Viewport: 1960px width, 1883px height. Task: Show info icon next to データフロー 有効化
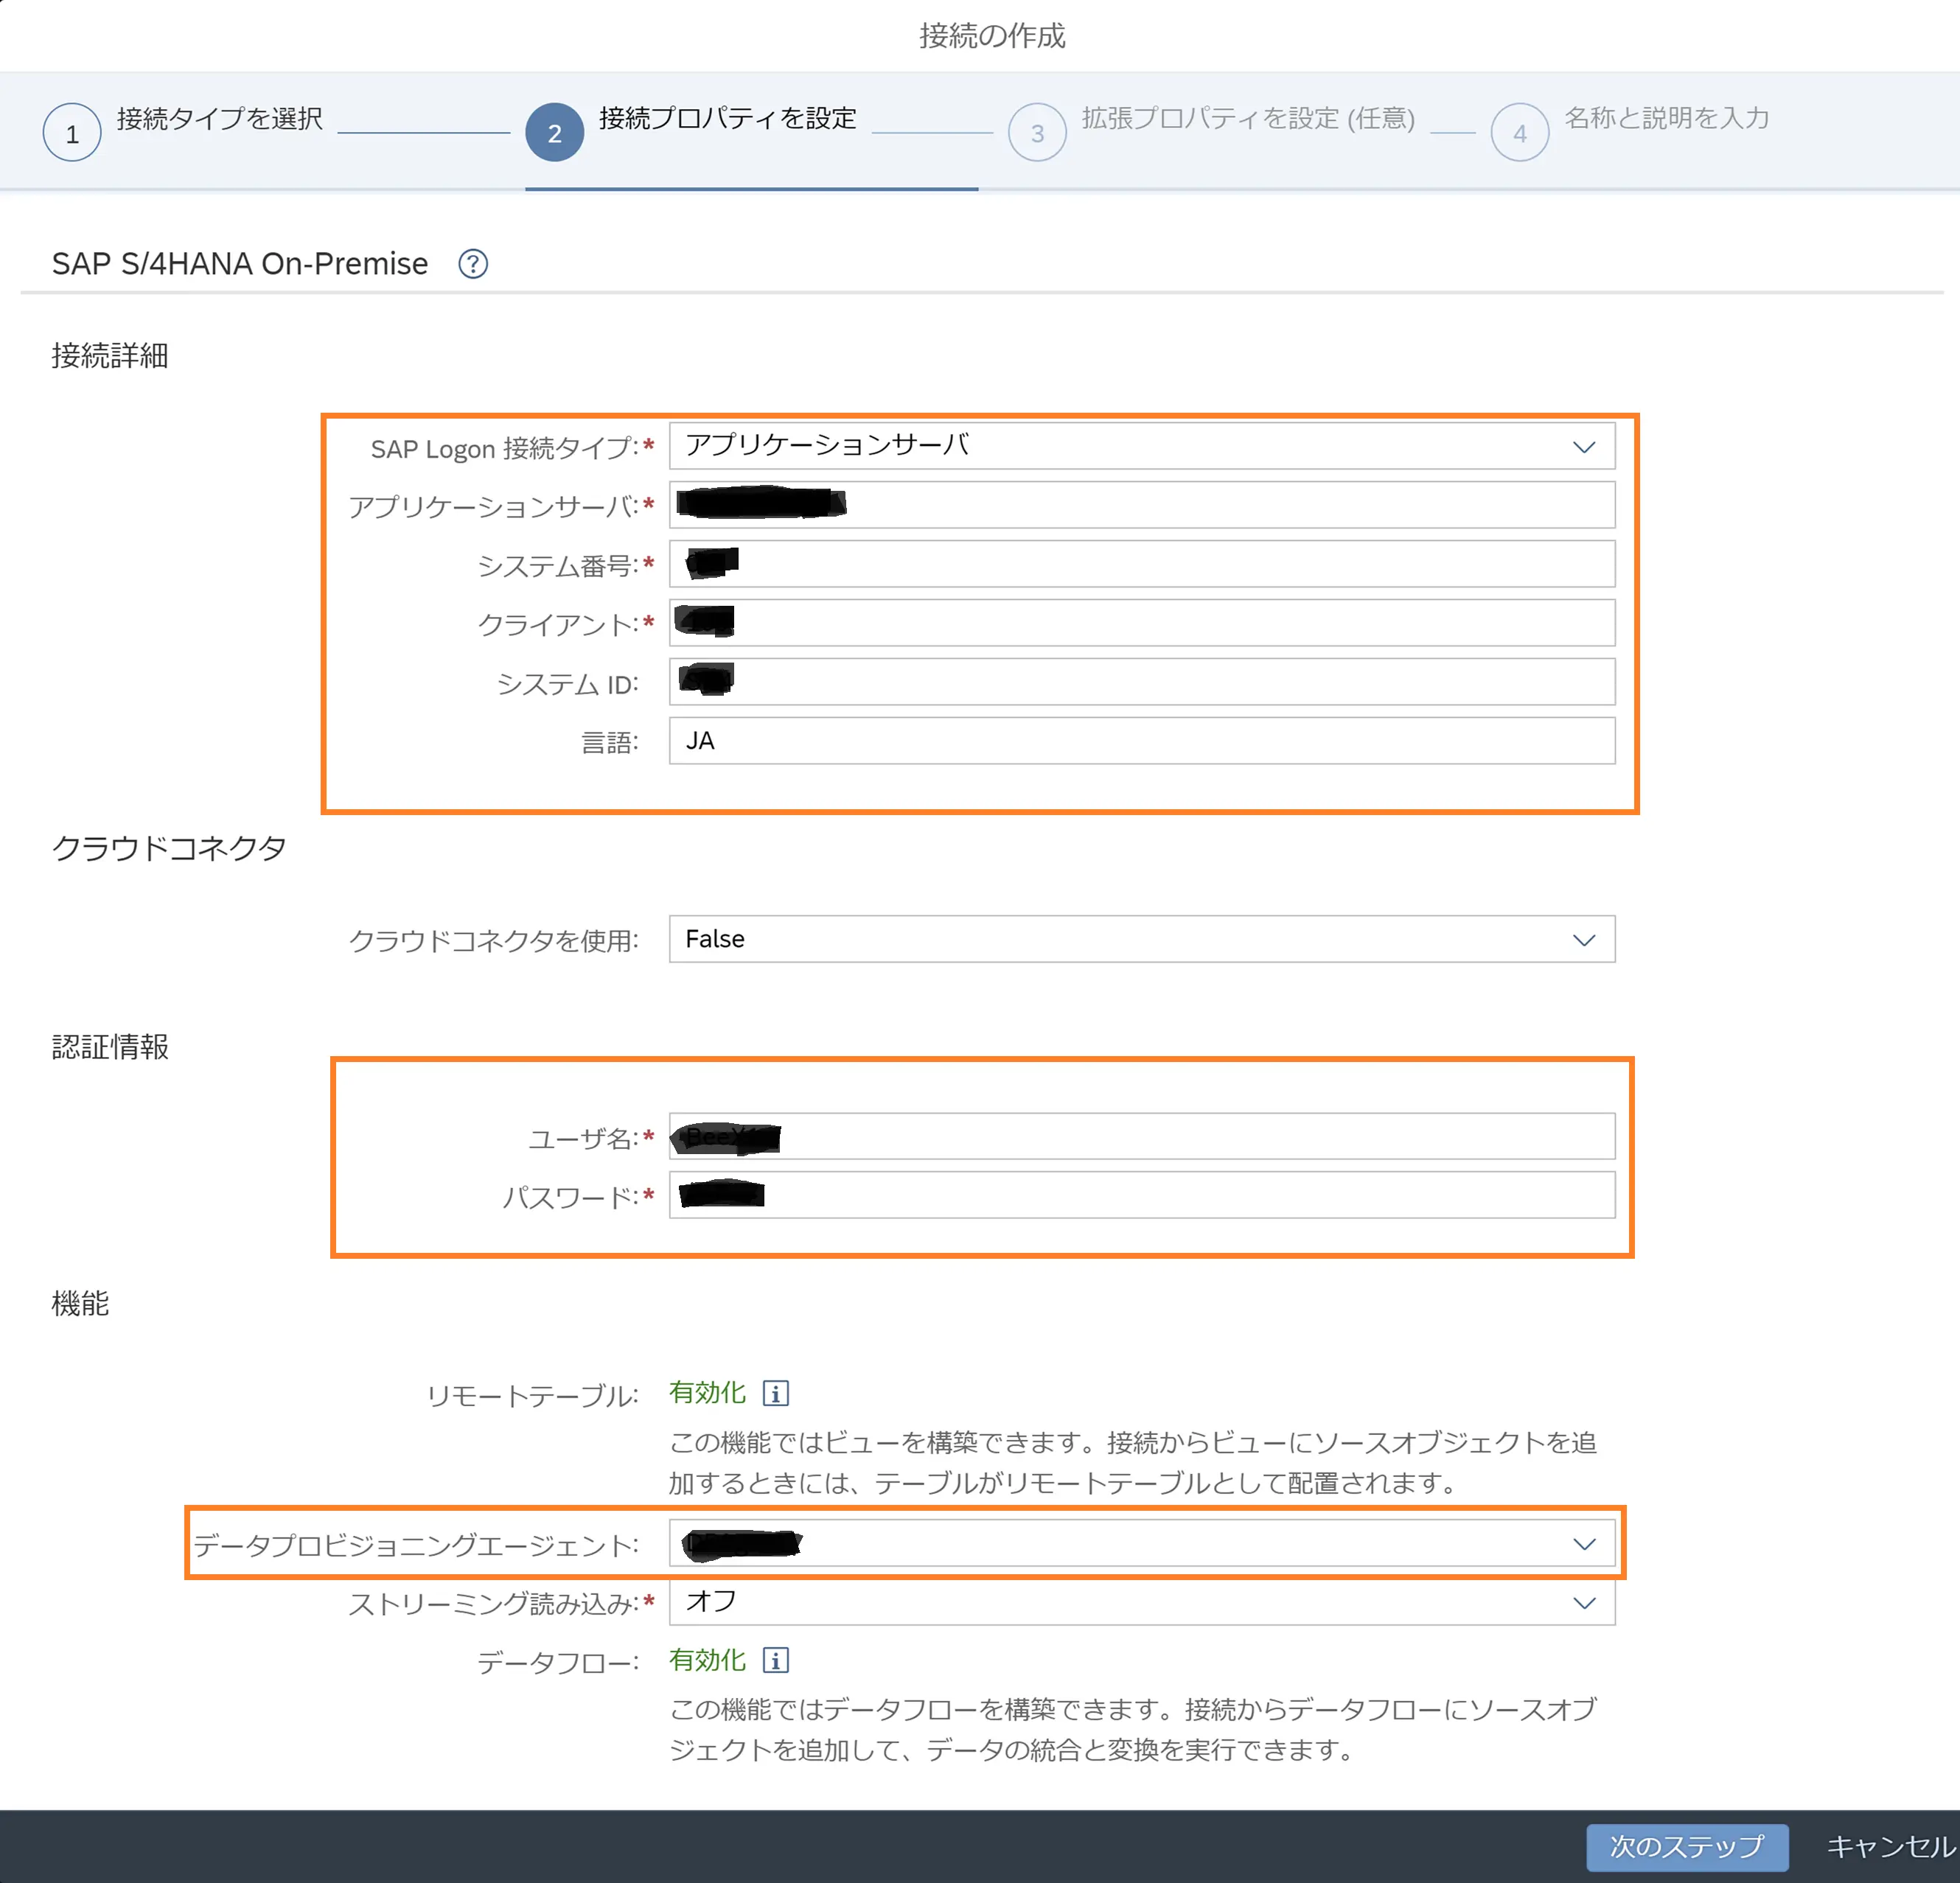tap(776, 1660)
